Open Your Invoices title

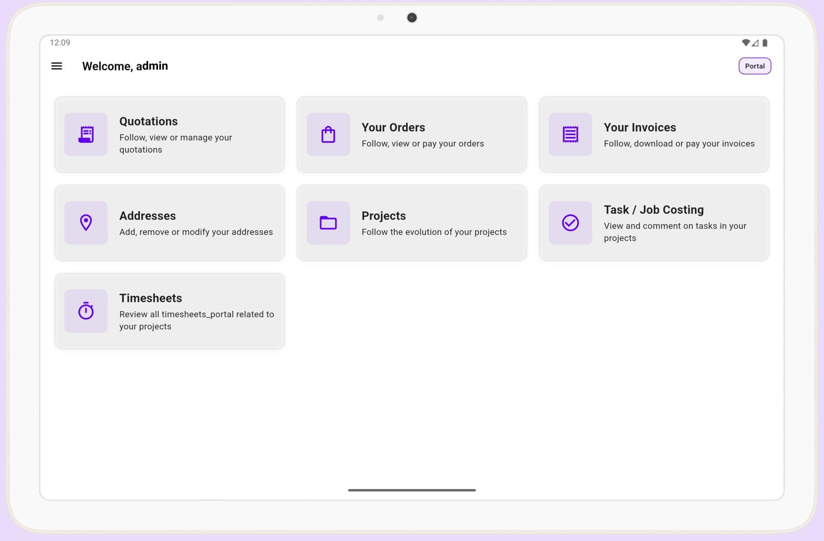[639, 127]
